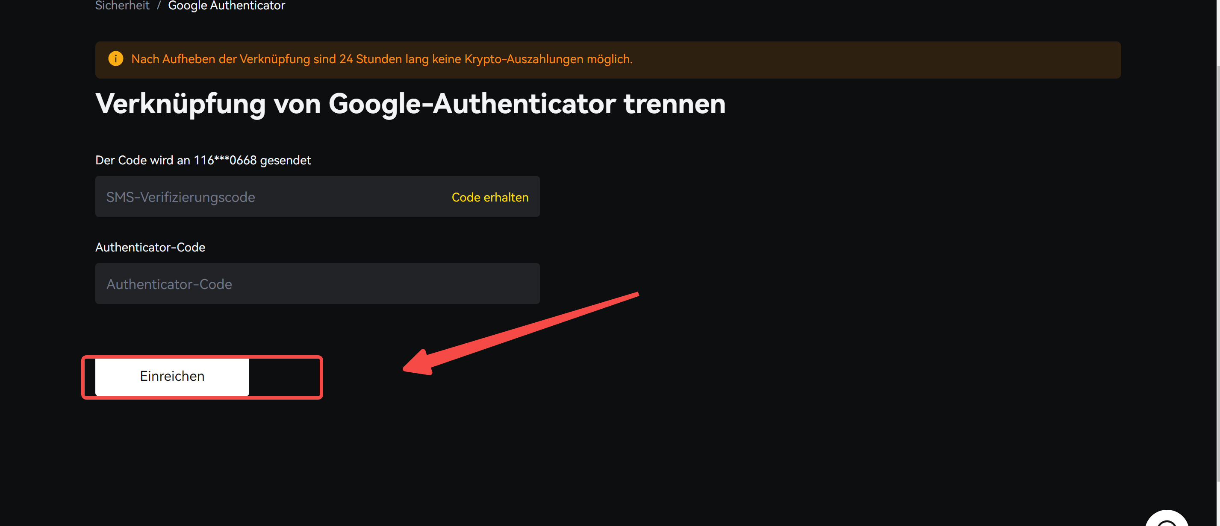Image resolution: width=1220 pixels, height=526 pixels.
Task: Click the 24 Stunden withdrawal warning text
Action: 382,59
